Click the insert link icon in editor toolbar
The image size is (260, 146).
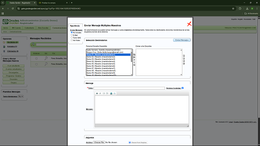click(x=111, y=94)
